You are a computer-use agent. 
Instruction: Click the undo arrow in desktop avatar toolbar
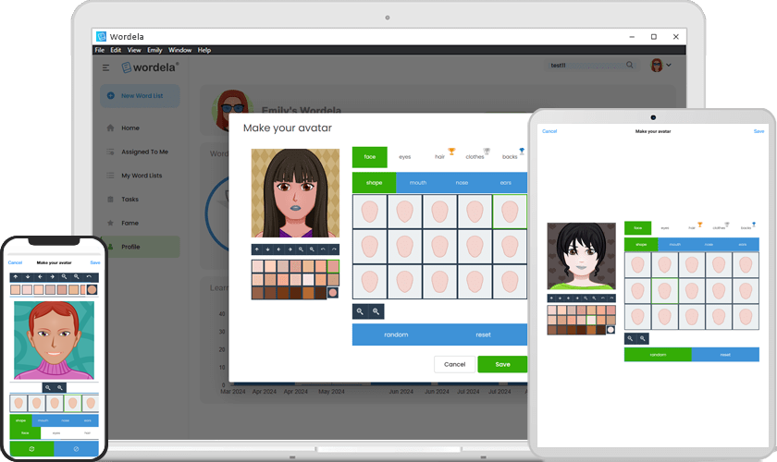point(323,249)
